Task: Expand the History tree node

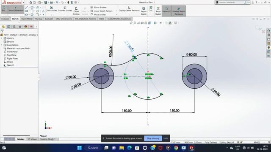Action: (x=2, y=38)
